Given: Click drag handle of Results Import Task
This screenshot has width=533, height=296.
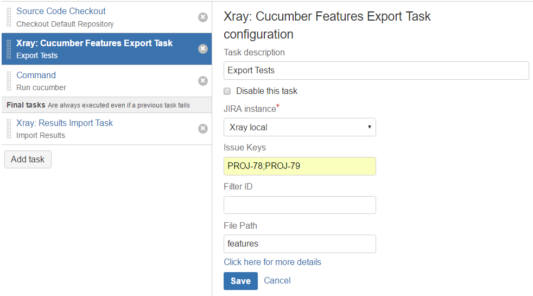Looking at the screenshot, I should coord(9,129).
